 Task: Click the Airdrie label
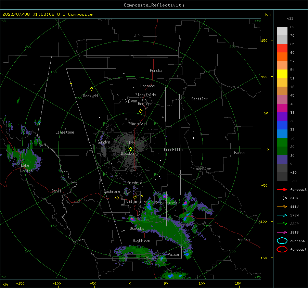point(135,183)
